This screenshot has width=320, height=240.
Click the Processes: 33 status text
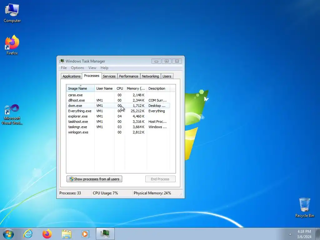pyautogui.click(x=70, y=193)
